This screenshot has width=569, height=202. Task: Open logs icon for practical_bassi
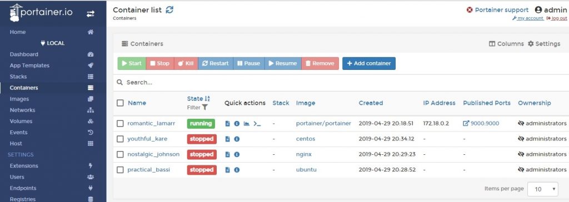227,170
